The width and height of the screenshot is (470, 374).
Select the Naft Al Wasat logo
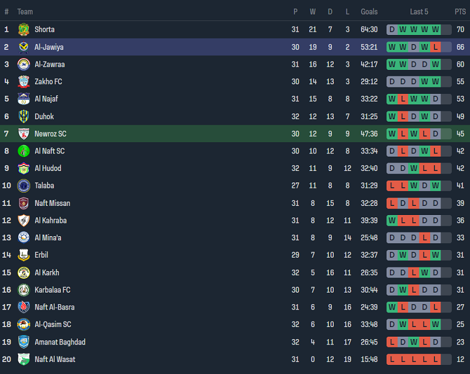(x=23, y=360)
